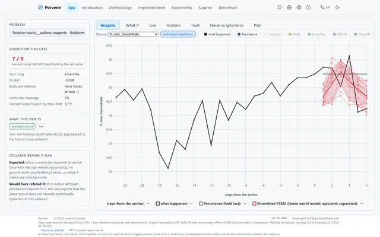Viewport: 380px width, 237px height.
Task: Show the GRU-D series on the chart
Action: (340, 34)
